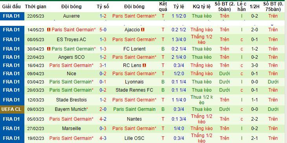This screenshot has height=143, width=287.
Task: Open the ES Troyes AC team link
Action: (72, 40)
